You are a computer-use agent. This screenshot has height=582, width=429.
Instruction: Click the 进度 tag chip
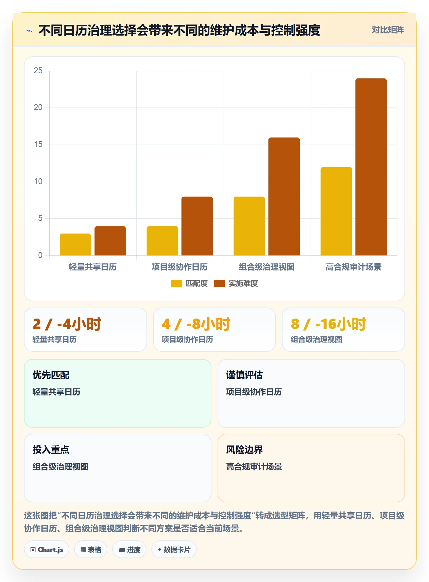(x=129, y=550)
